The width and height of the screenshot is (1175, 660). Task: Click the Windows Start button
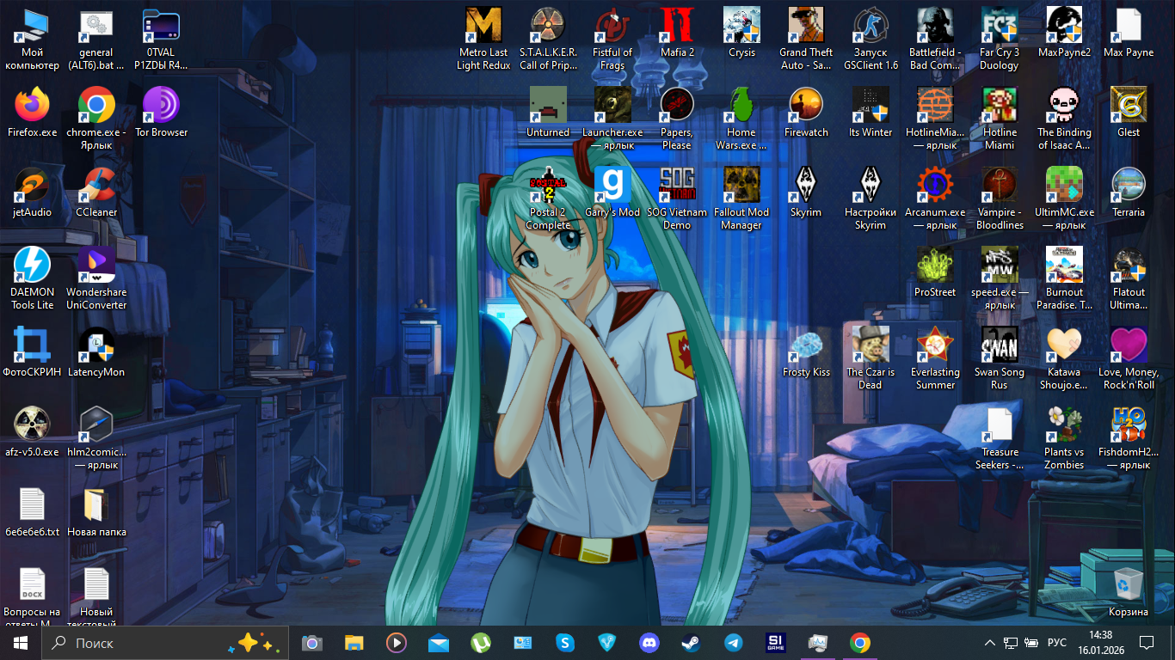21,643
